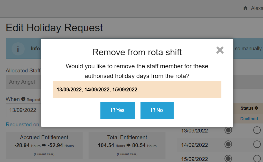Click the Accrued Entitlement panel
Viewport: 263px width, 162px height.
(44, 145)
